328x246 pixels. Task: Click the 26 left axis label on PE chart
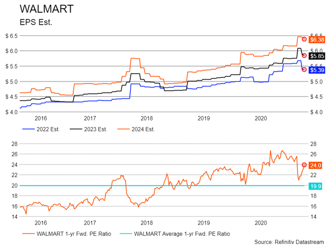pyautogui.click(x=14, y=154)
